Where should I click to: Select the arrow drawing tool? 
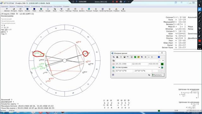click(x=199, y=21)
